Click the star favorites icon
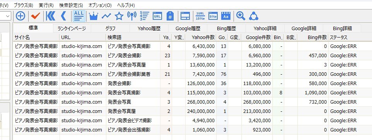The width and height of the screenshot is (372, 140). click(x=119, y=16)
